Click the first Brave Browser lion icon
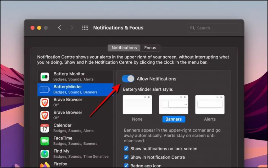This screenshot has width=268, height=168. (x=45, y=102)
